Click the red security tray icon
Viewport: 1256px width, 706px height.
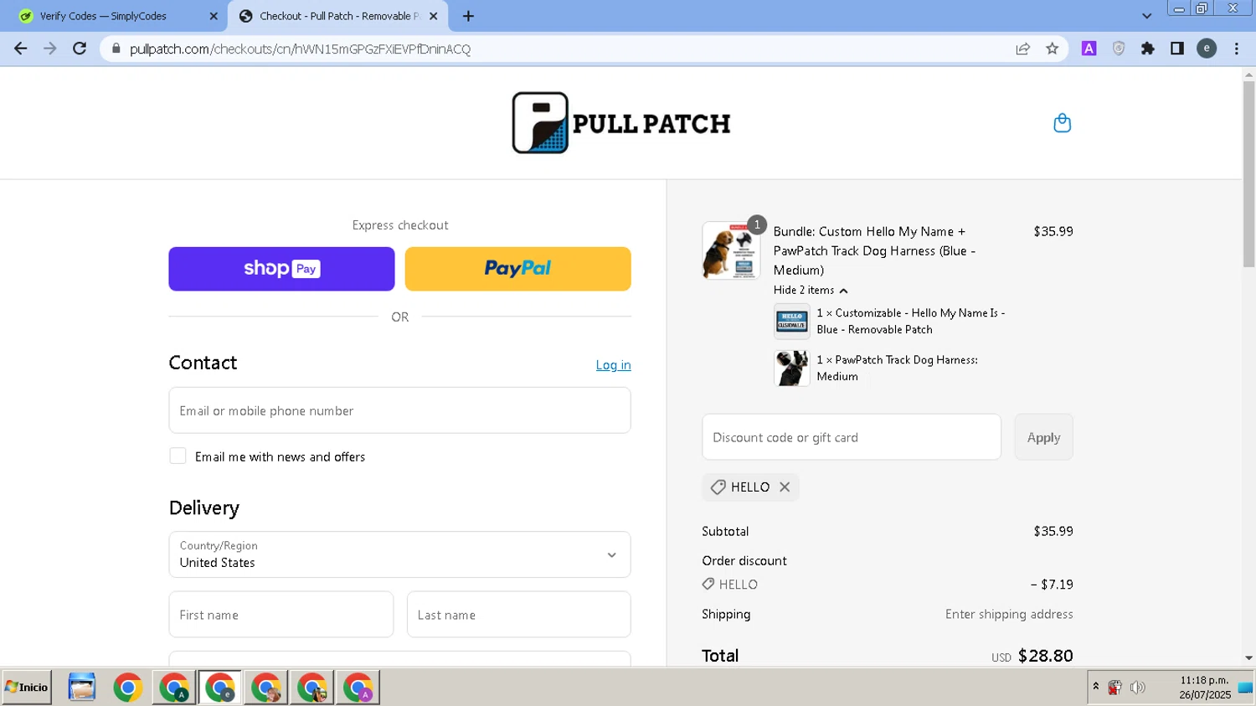(1114, 688)
